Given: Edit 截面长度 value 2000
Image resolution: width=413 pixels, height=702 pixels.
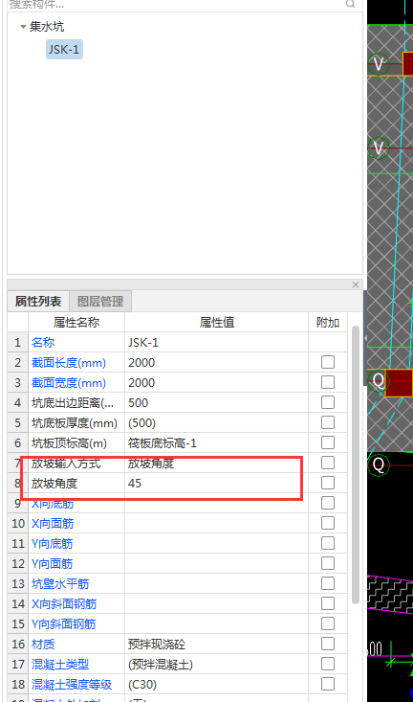Looking at the screenshot, I should coord(216,363).
